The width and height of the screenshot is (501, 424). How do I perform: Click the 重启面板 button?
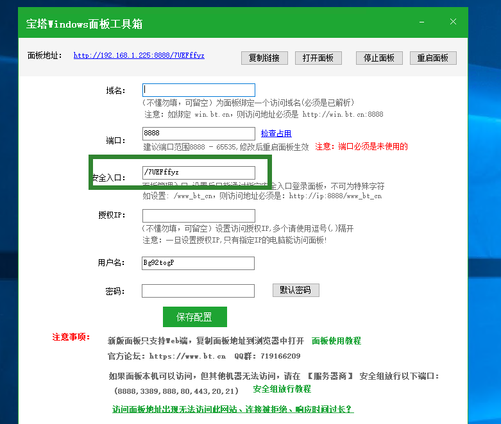click(433, 58)
